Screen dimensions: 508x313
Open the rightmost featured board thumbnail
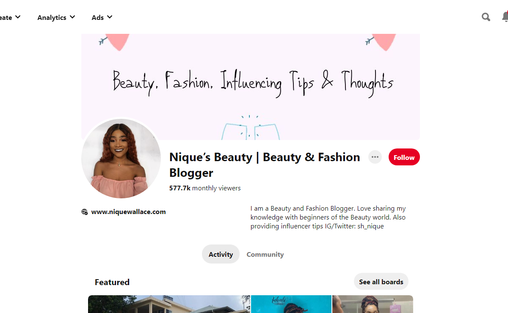pos(373,305)
